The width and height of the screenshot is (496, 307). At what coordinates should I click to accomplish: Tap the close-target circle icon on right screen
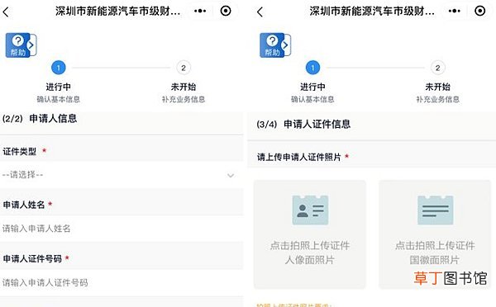pyautogui.click(x=479, y=11)
